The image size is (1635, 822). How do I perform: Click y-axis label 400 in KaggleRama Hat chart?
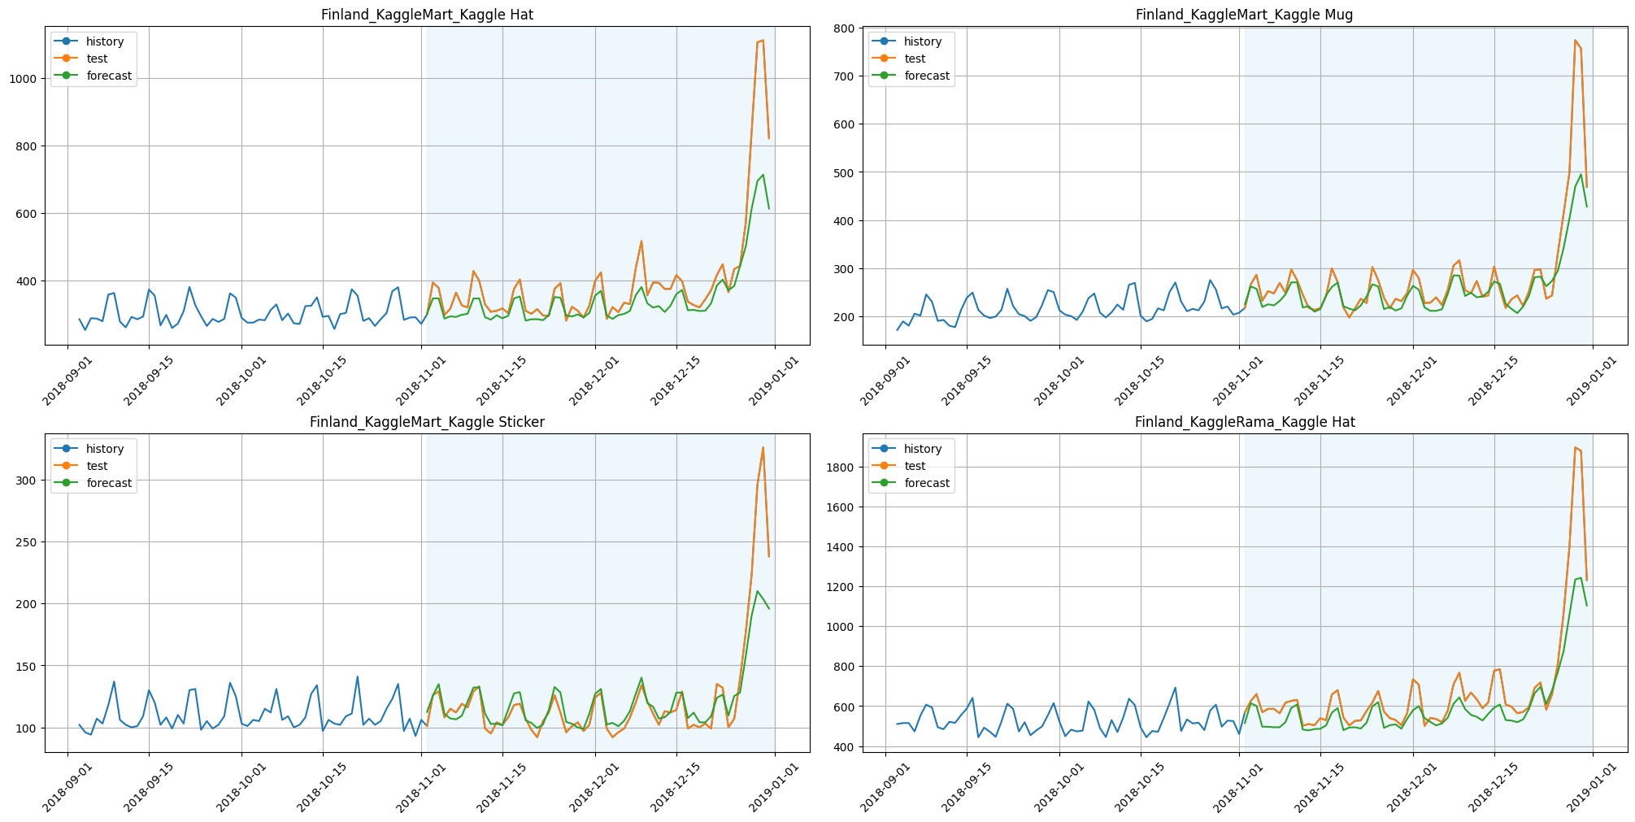846,746
